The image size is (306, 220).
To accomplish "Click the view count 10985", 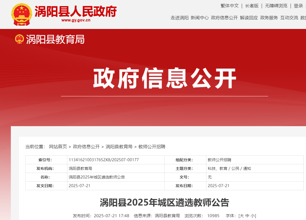I will coord(213,216).
